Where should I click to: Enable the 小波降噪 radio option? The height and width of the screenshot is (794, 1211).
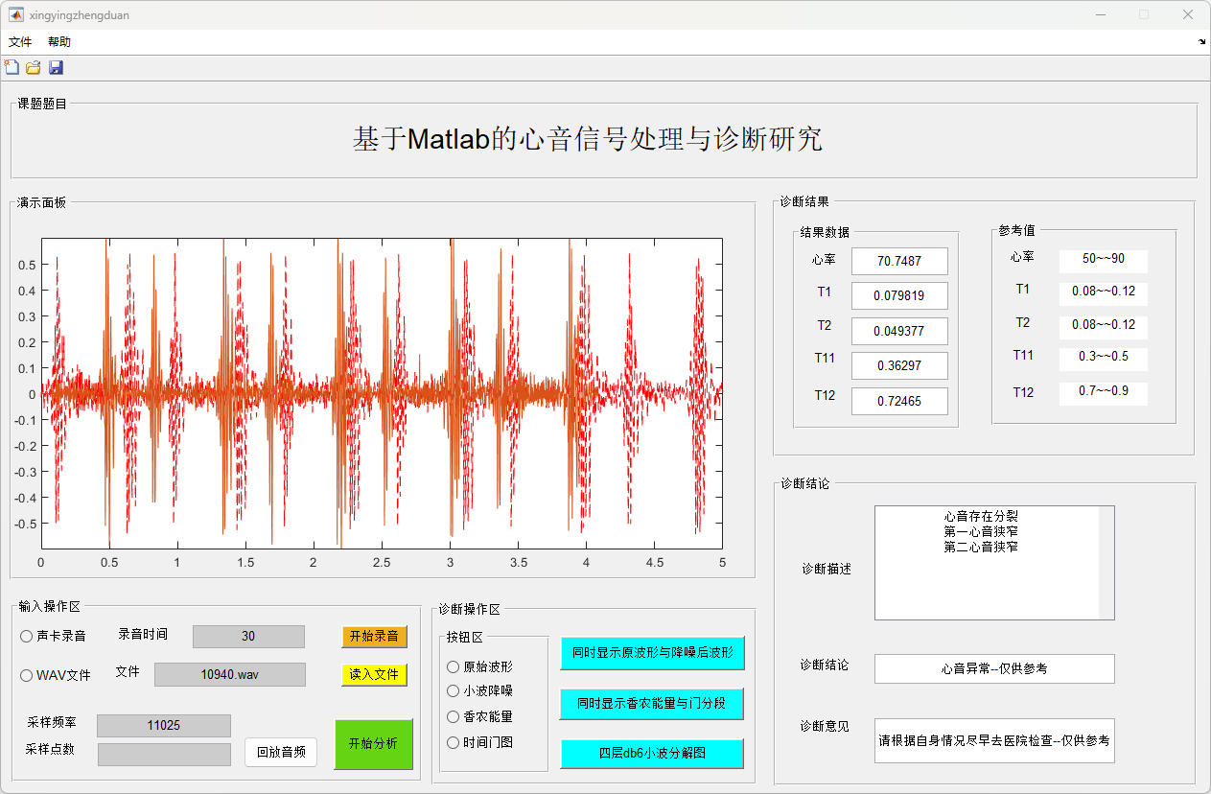pos(454,691)
